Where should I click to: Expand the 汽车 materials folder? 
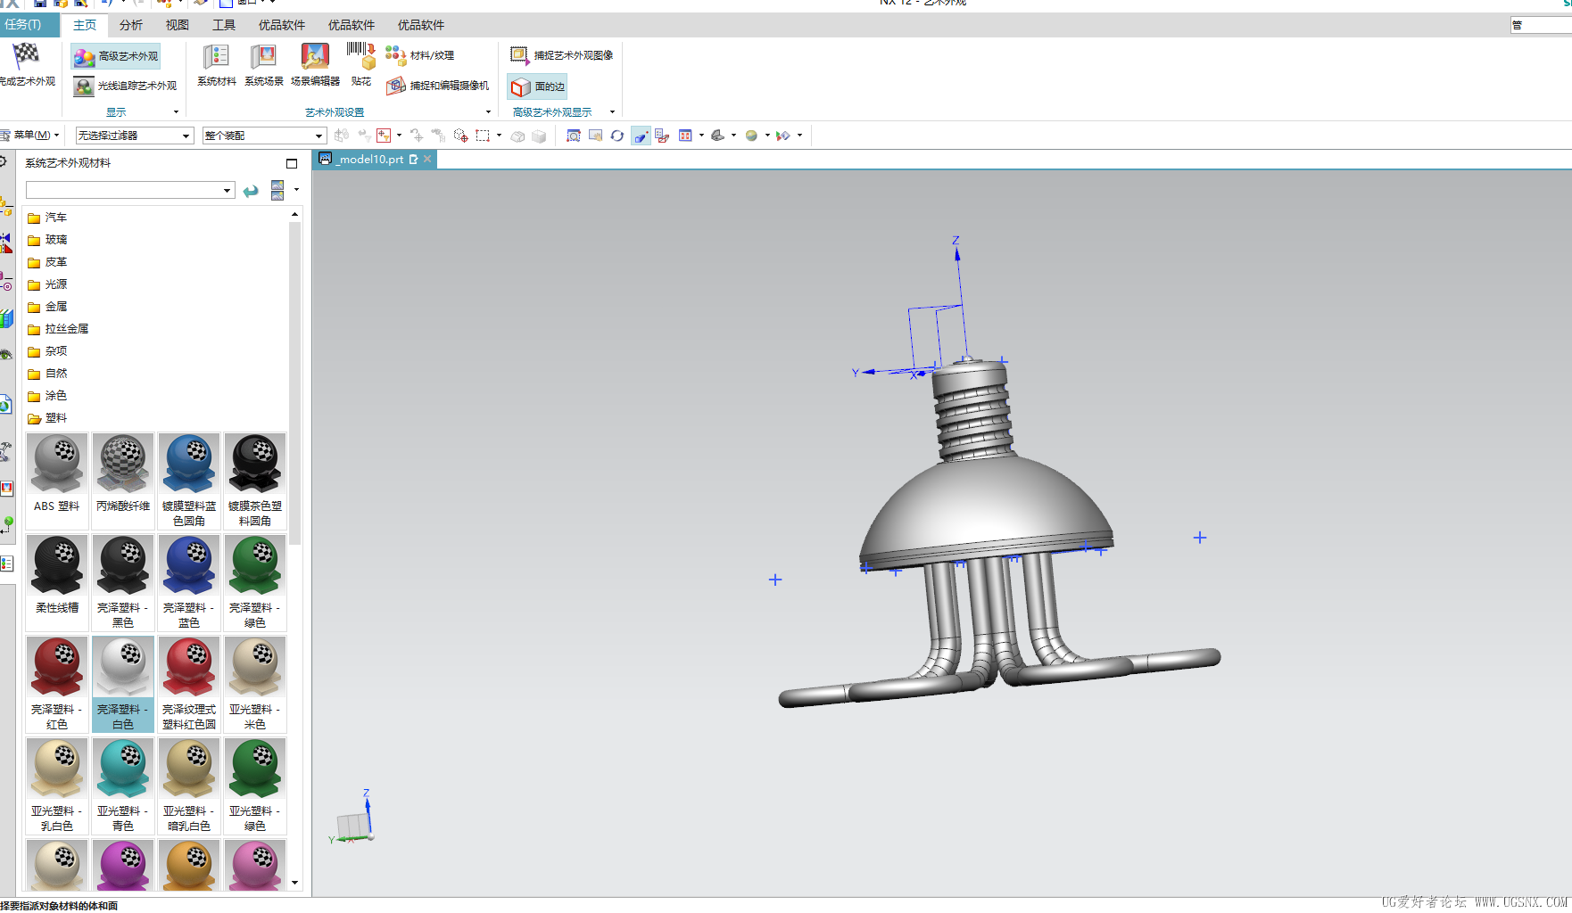pos(47,218)
